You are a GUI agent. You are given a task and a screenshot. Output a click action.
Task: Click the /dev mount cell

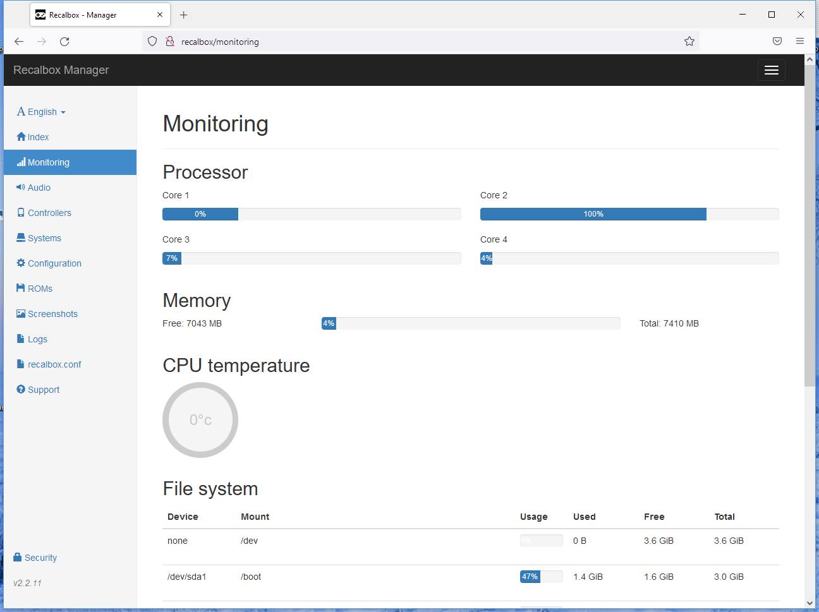[x=250, y=541]
